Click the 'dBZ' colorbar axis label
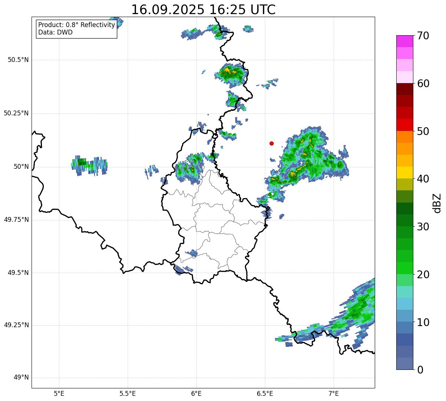The image size is (446, 401). click(x=437, y=203)
